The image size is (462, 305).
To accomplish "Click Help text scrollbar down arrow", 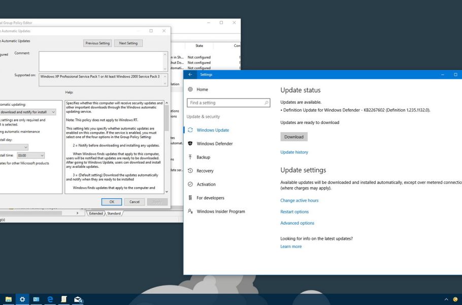I will click(x=167, y=192).
